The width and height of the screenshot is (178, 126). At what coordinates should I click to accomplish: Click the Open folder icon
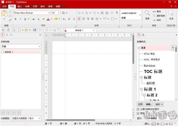click(26, 30)
